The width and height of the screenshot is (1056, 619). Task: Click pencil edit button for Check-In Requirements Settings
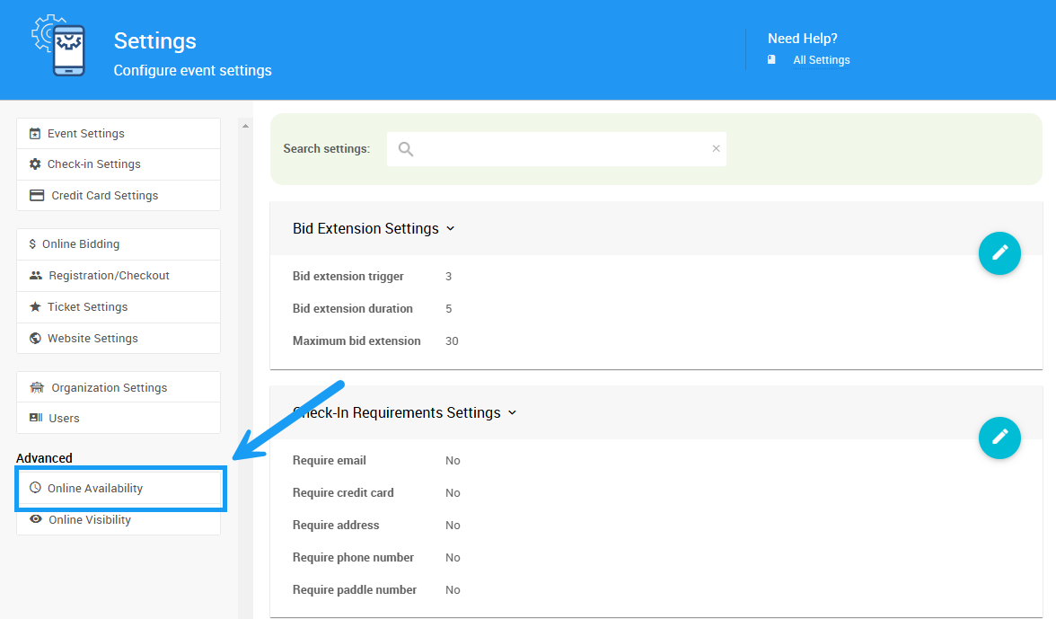999,437
